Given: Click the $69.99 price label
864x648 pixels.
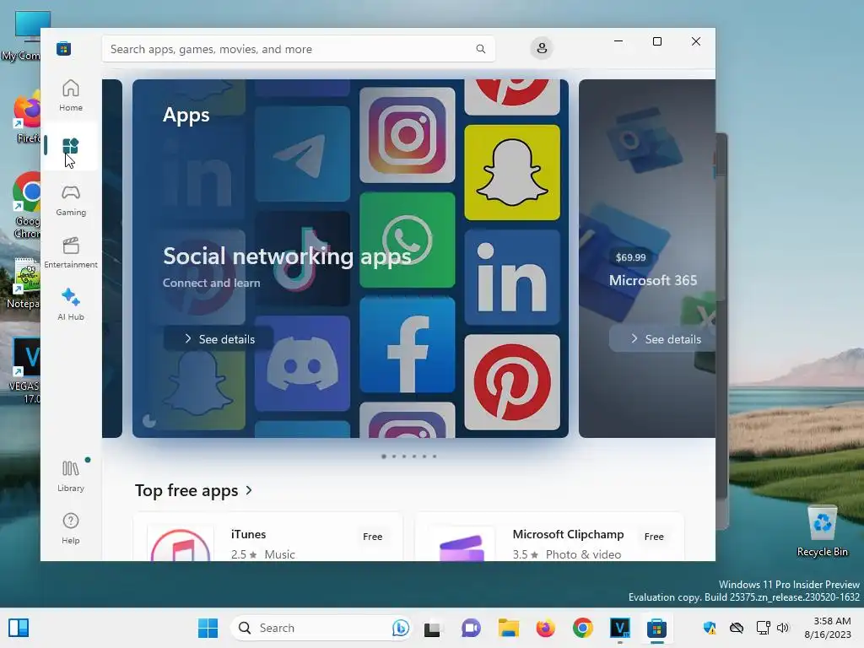Looking at the screenshot, I should pyautogui.click(x=630, y=257).
